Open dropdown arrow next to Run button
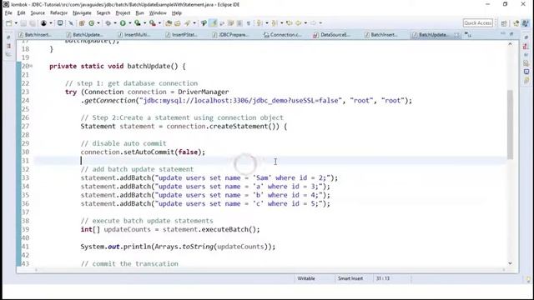The width and height of the screenshot is (534, 300). pos(130,23)
